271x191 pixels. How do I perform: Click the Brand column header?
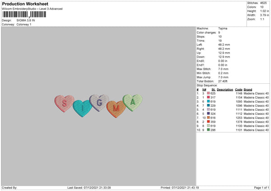[x=248, y=90]
